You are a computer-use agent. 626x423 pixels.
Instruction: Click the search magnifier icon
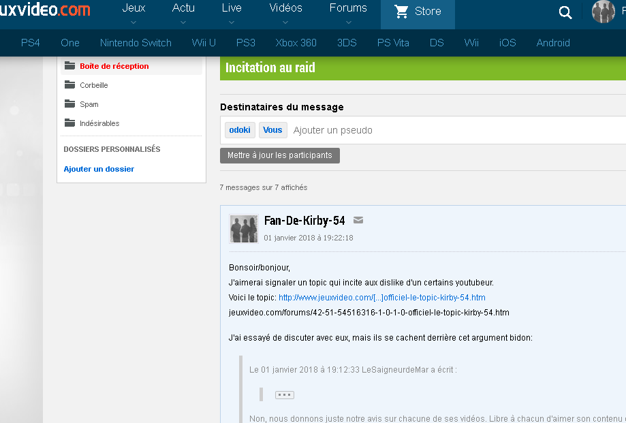(565, 12)
